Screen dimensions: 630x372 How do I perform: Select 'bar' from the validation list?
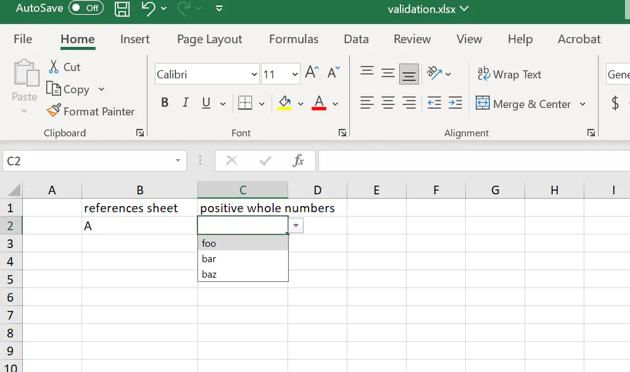click(x=209, y=259)
